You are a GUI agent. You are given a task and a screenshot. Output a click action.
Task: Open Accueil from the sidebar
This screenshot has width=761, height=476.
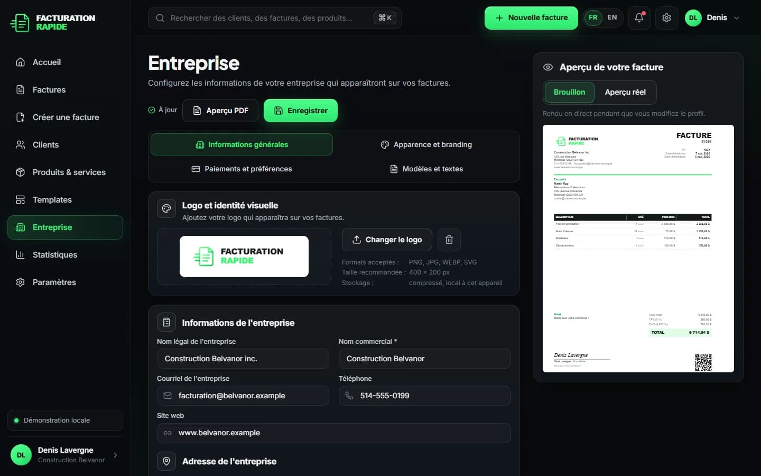coord(65,62)
